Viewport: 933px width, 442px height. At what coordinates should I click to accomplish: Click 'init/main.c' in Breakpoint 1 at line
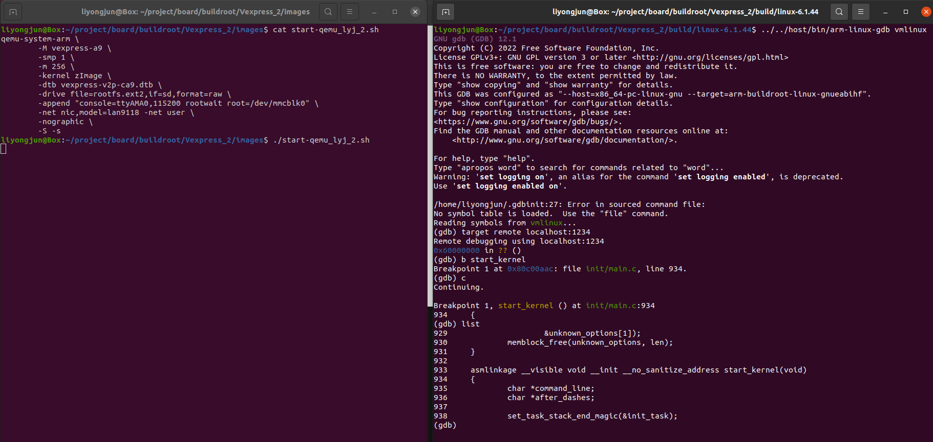click(x=611, y=269)
